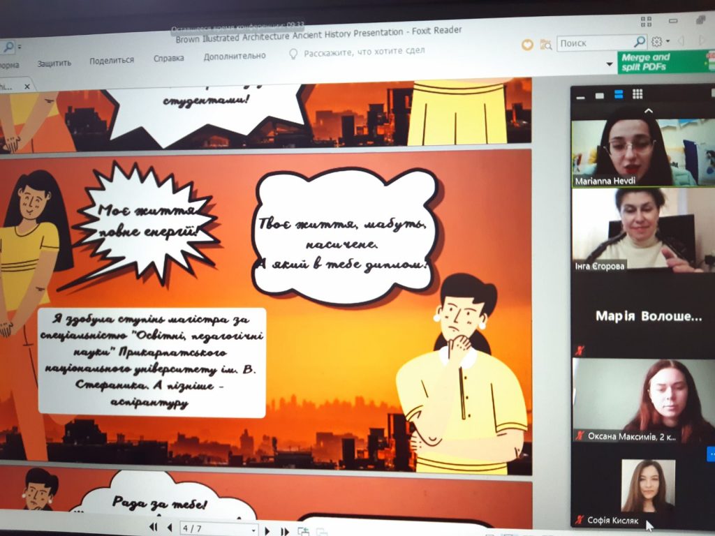
Task: Click the Merge and split PDFs banner
Action: pyautogui.click(x=666, y=62)
